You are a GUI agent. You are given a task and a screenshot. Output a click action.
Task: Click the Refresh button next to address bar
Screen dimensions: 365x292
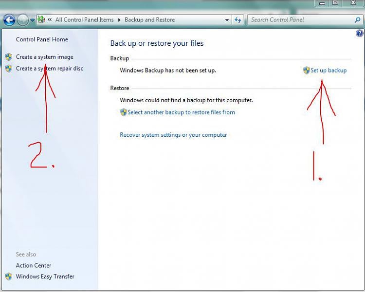tap(237, 20)
